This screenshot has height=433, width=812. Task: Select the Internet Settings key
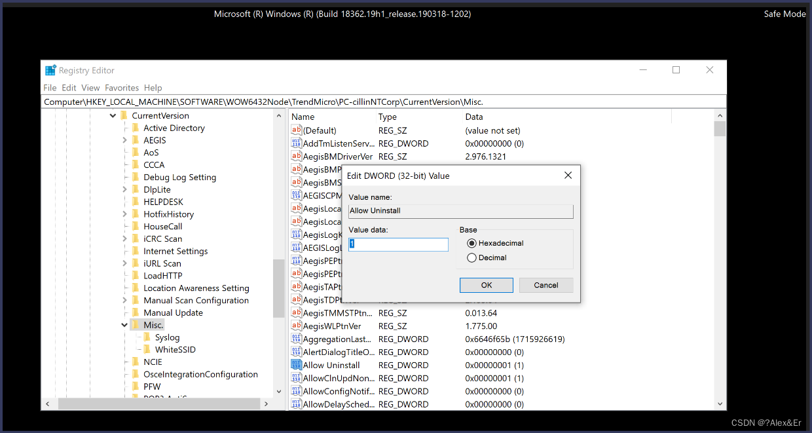175,252
